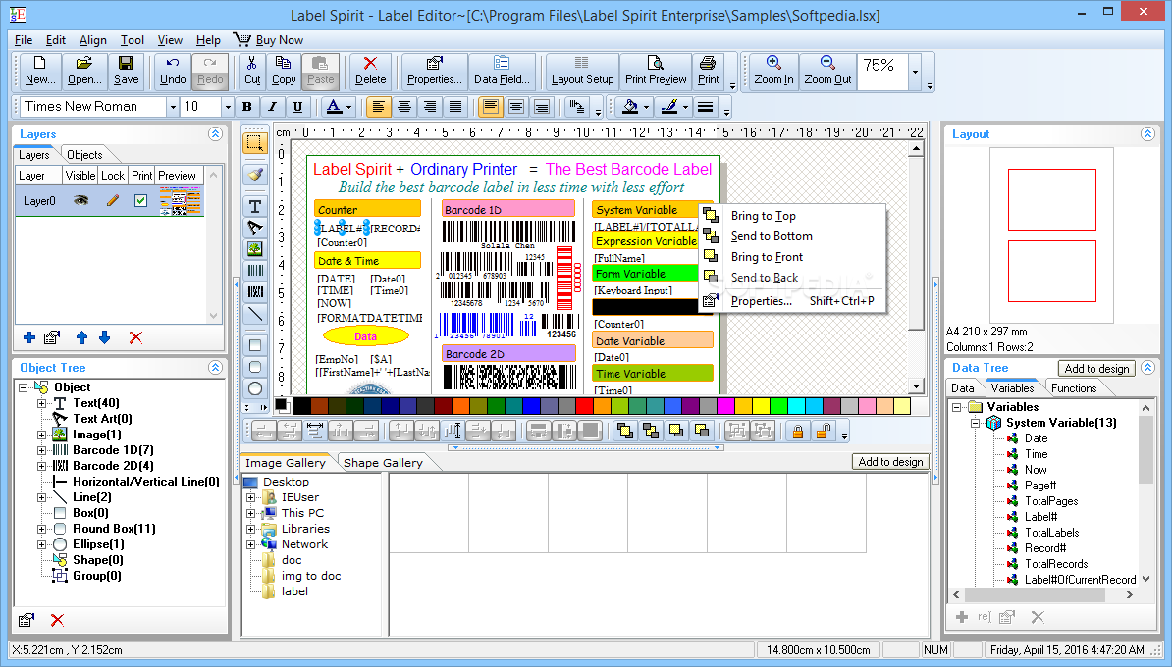The height and width of the screenshot is (667, 1172).
Task: Click Add to design in the gallery
Action: [x=890, y=462]
